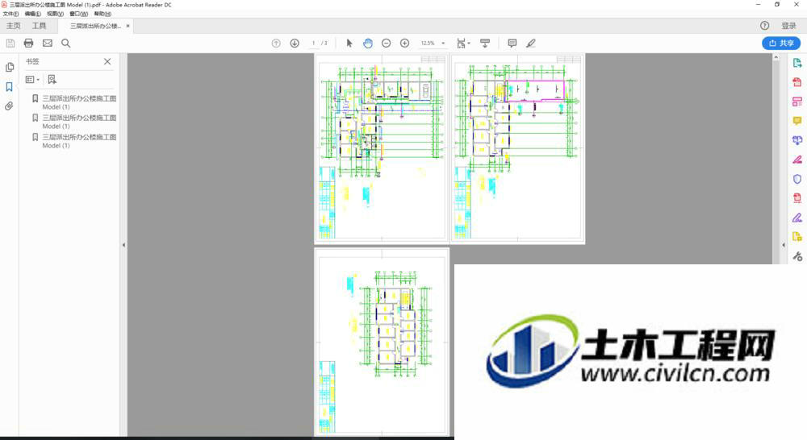Open the purple signature pen tool
The width and height of the screenshot is (807, 440).
pos(797,218)
